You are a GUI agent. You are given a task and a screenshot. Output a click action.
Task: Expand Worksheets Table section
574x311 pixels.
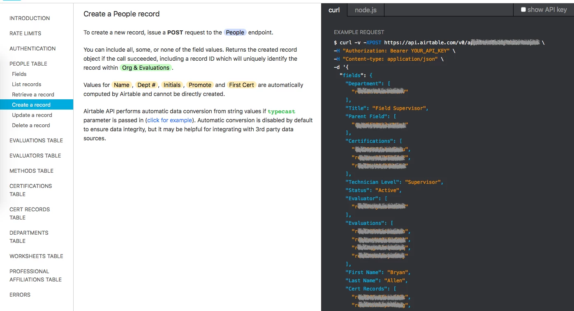(36, 256)
